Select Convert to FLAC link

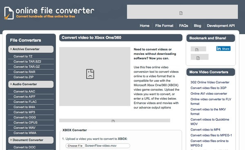point(25,102)
